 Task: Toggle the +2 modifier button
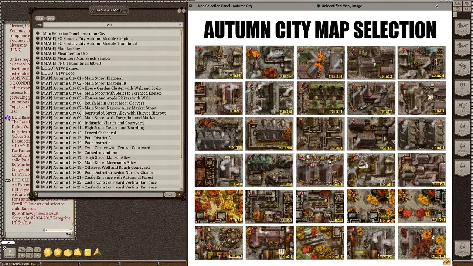(x=30, y=250)
